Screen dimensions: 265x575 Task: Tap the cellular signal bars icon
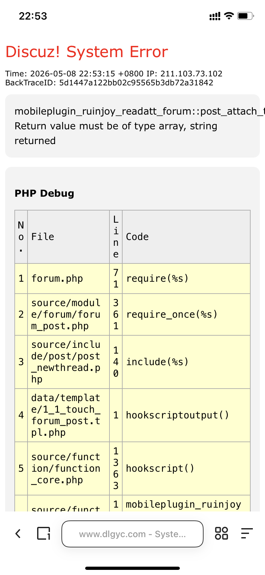215,16
